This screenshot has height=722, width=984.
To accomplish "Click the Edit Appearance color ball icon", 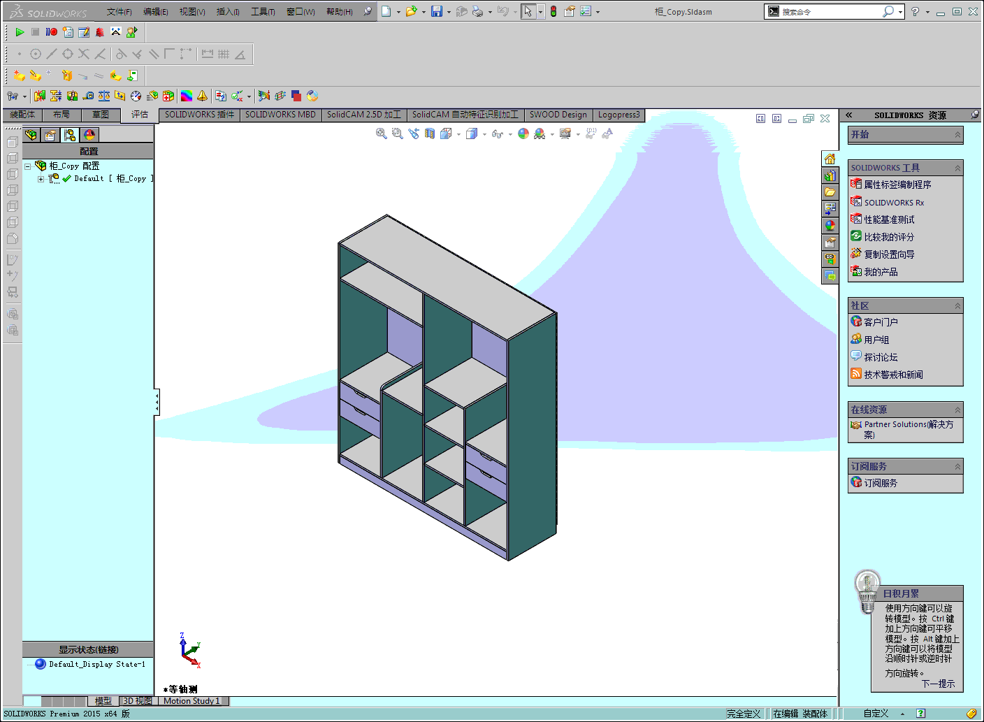I will click(523, 133).
